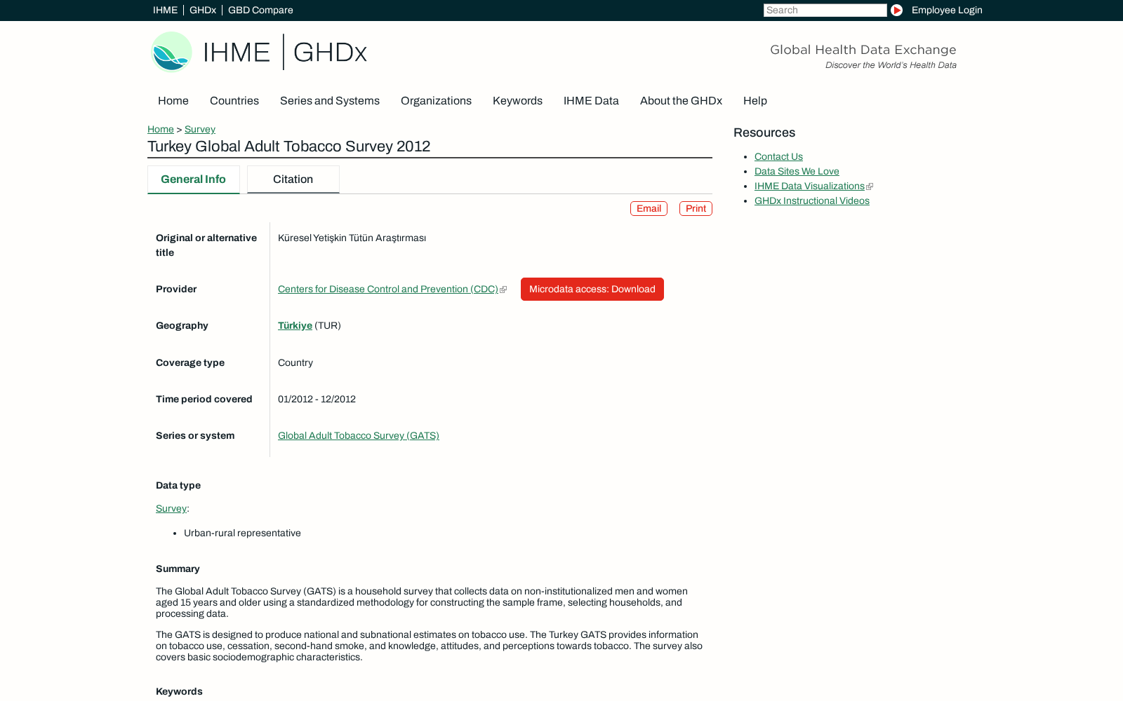Open the GHDx link in top bar
The width and height of the screenshot is (1123, 701).
[203, 10]
